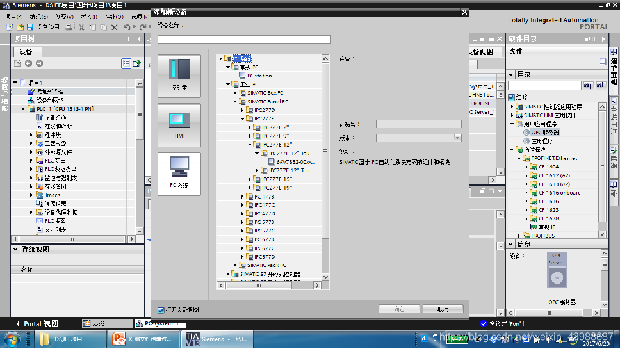Screen dimensions: 620x349
Task: Click new-item icon in project tree toolbar
Action: 17,63
